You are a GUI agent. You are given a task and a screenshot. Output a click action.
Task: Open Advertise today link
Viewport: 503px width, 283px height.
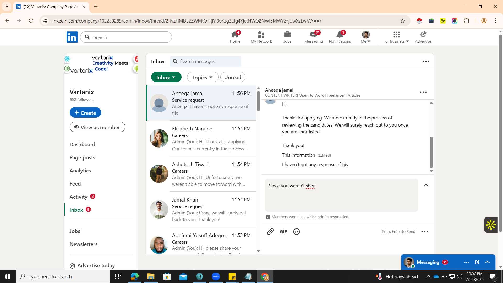click(x=92, y=266)
